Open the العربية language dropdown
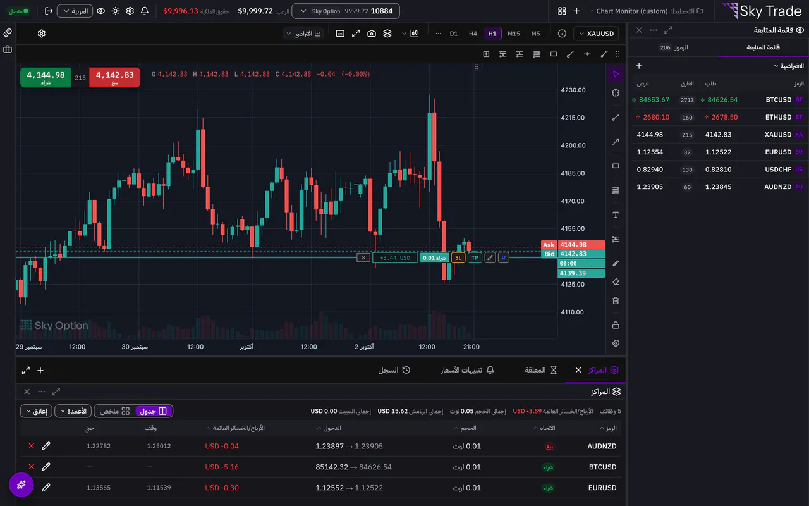The image size is (809, 506). tap(75, 11)
